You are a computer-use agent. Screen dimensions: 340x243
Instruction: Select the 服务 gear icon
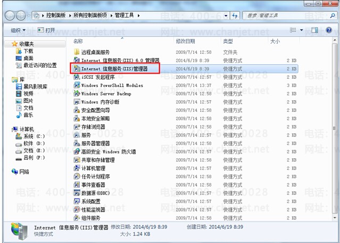(77, 135)
